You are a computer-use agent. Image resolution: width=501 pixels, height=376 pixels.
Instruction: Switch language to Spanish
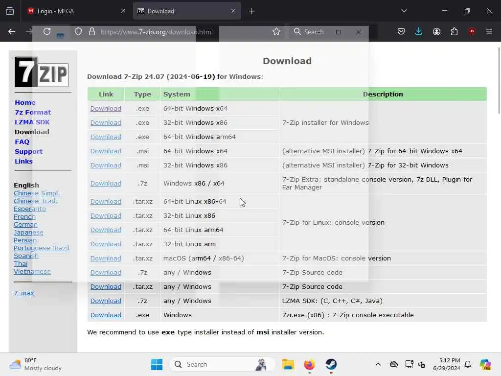26,256
